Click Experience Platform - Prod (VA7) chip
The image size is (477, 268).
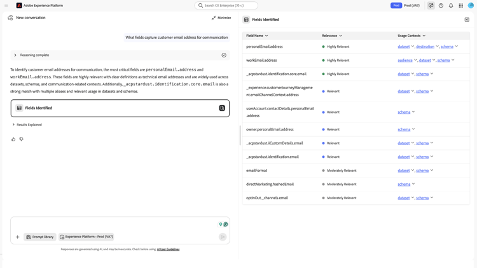[x=86, y=237]
